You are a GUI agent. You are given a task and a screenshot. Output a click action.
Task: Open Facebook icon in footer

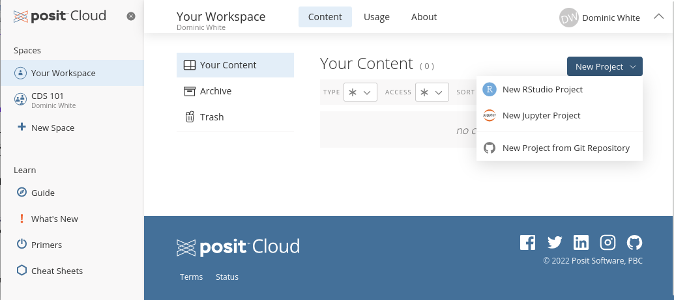click(527, 243)
